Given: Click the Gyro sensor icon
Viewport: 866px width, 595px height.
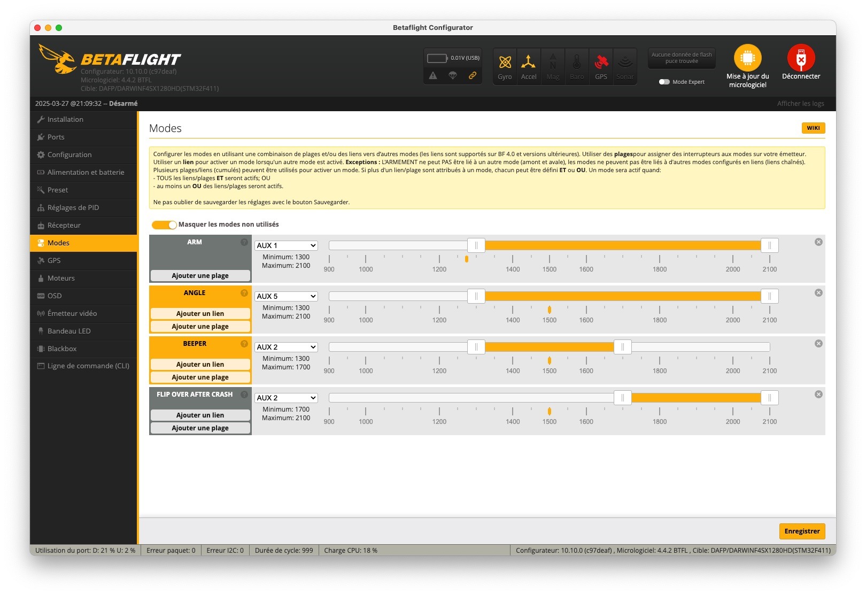Looking at the screenshot, I should click(x=505, y=66).
